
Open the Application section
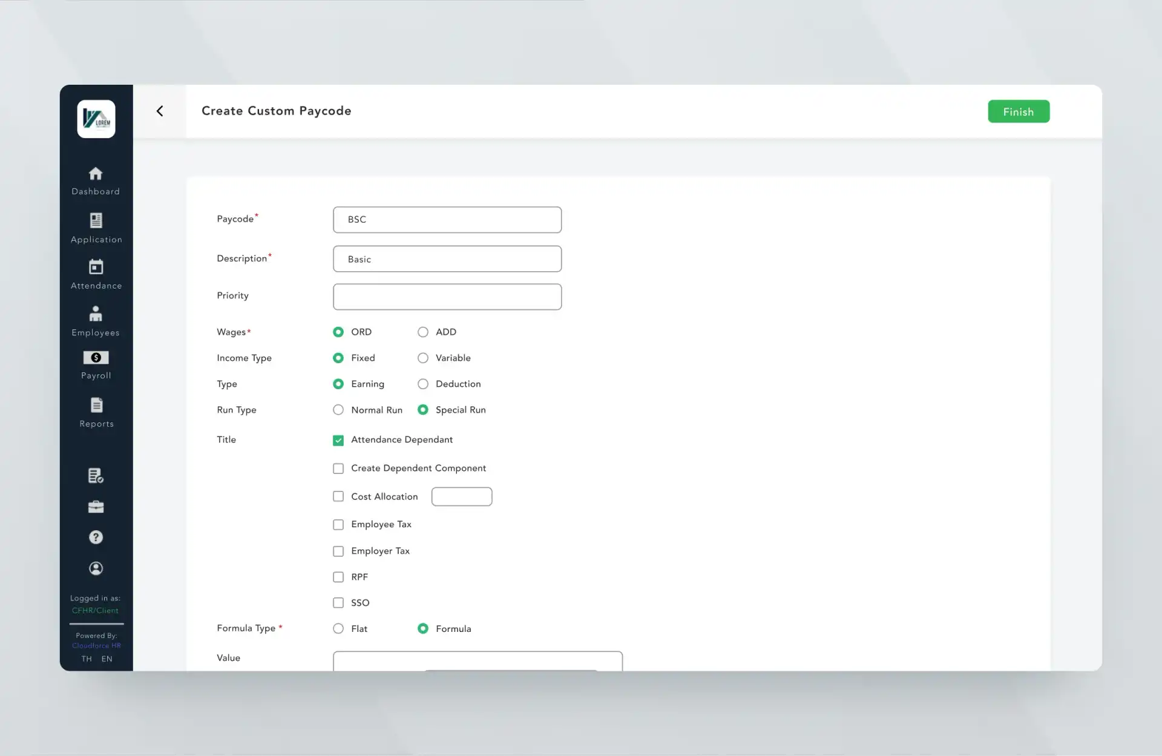click(97, 227)
